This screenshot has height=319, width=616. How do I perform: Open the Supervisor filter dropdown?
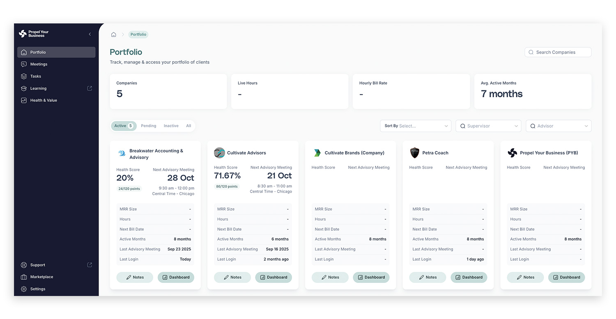[488, 126]
